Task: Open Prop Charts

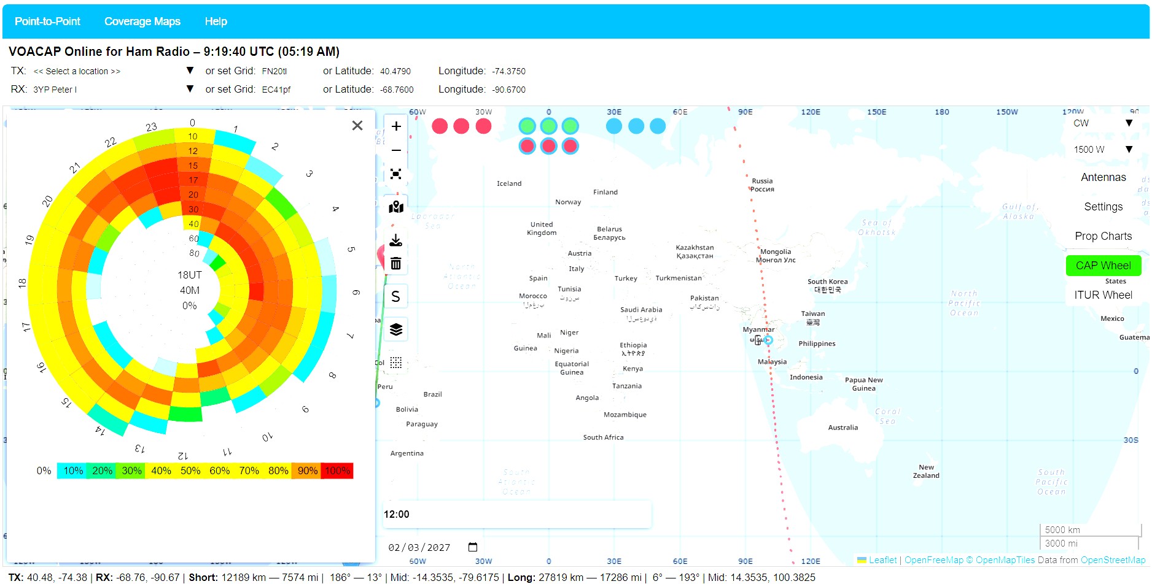Action: pyautogui.click(x=1103, y=236)
